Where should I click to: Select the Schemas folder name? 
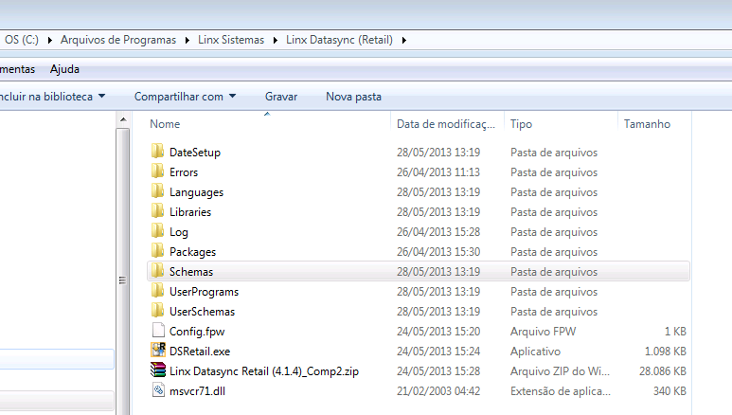click(191, 272)
